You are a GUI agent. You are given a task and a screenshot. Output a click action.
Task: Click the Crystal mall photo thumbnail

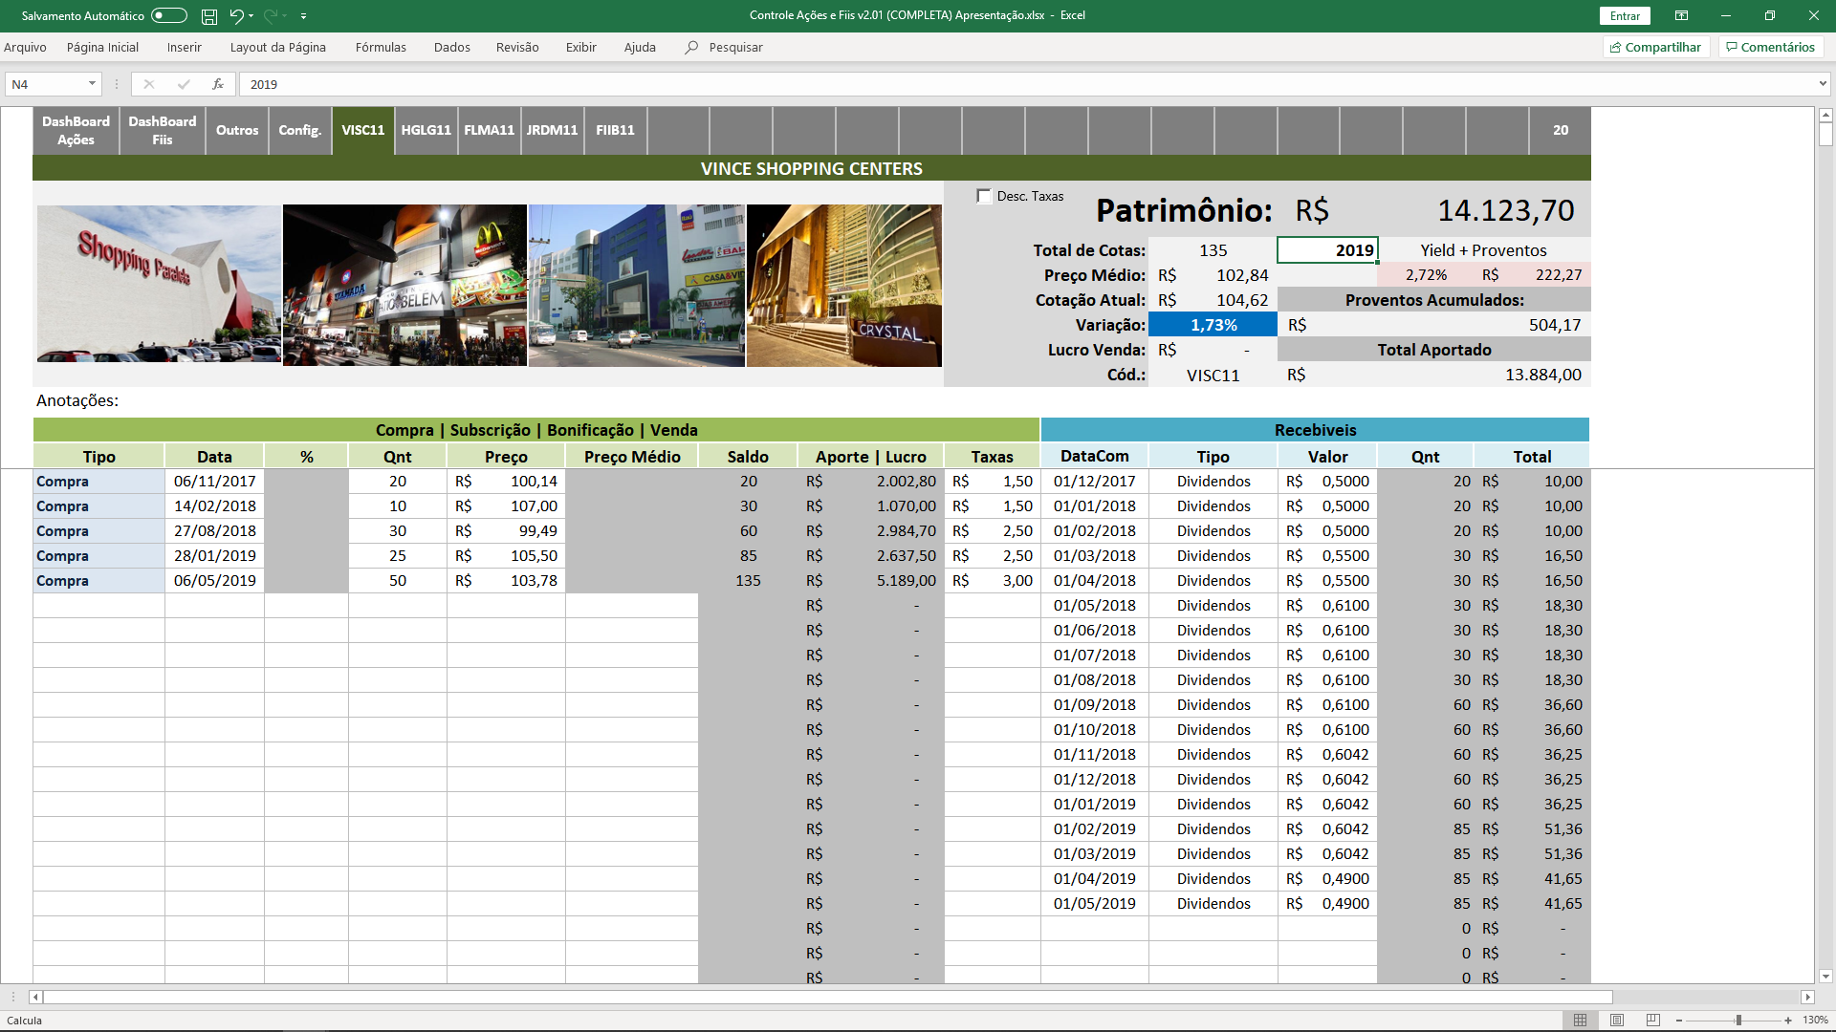[x=843, y=285]
